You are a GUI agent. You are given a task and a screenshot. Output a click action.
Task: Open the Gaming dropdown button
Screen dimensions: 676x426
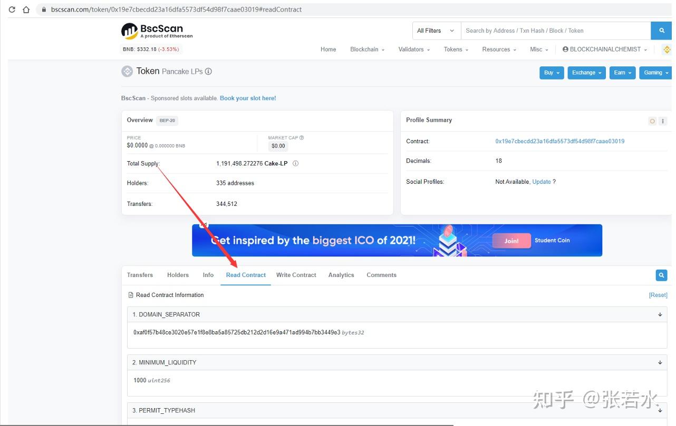coord(655,73)
